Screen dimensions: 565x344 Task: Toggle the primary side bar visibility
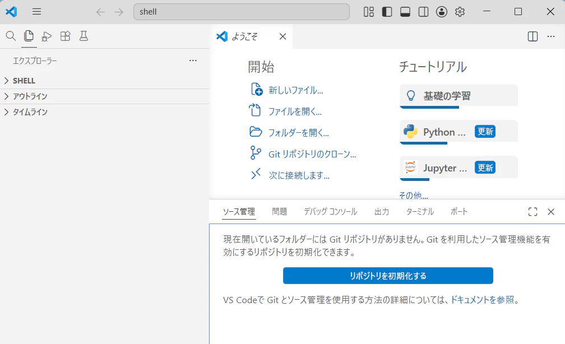point(387,12)
